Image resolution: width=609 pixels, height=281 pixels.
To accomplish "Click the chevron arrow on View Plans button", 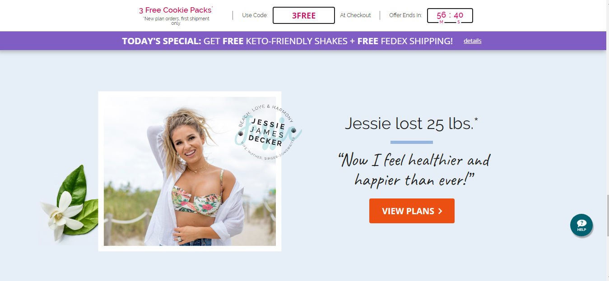I will (x=440, y=211).
